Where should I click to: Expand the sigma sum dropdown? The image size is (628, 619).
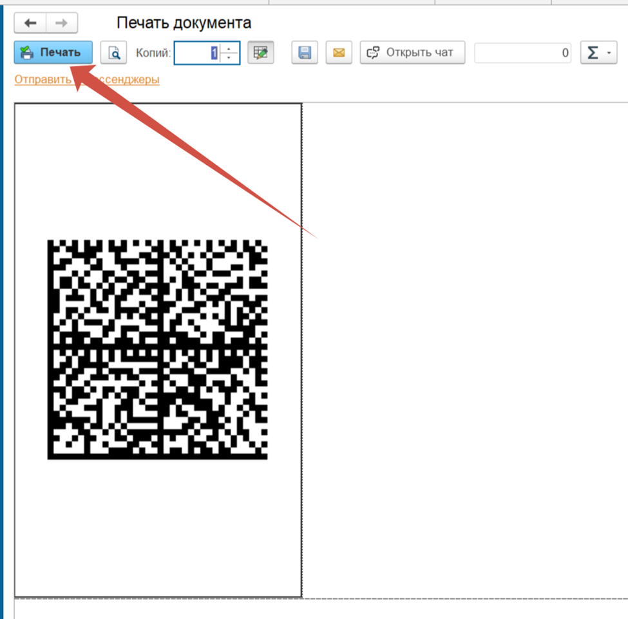[598, 53]
